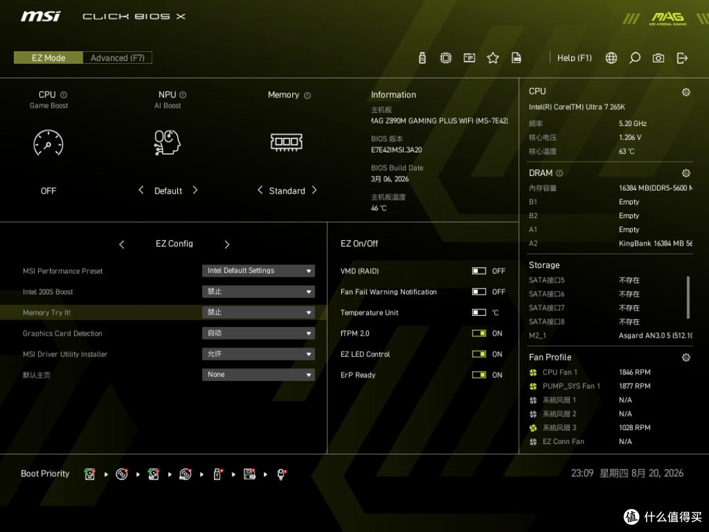The image size is (709, 532).
Task: Open CPU panel settings gear
Action: [686, 93]
